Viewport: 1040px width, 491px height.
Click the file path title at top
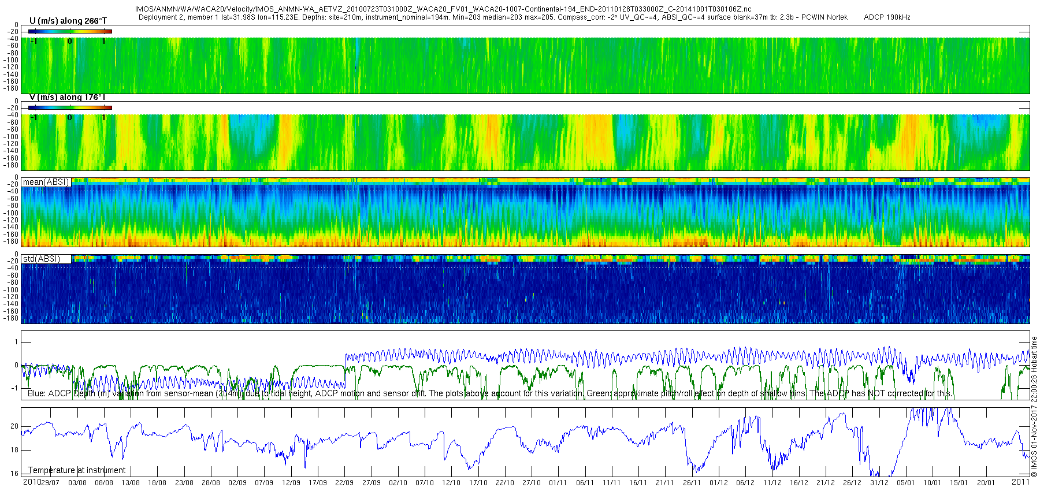pyautogui.click(x=443, y=9)
